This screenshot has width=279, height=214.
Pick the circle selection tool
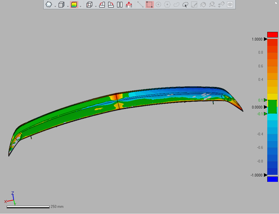click(158, 4)
